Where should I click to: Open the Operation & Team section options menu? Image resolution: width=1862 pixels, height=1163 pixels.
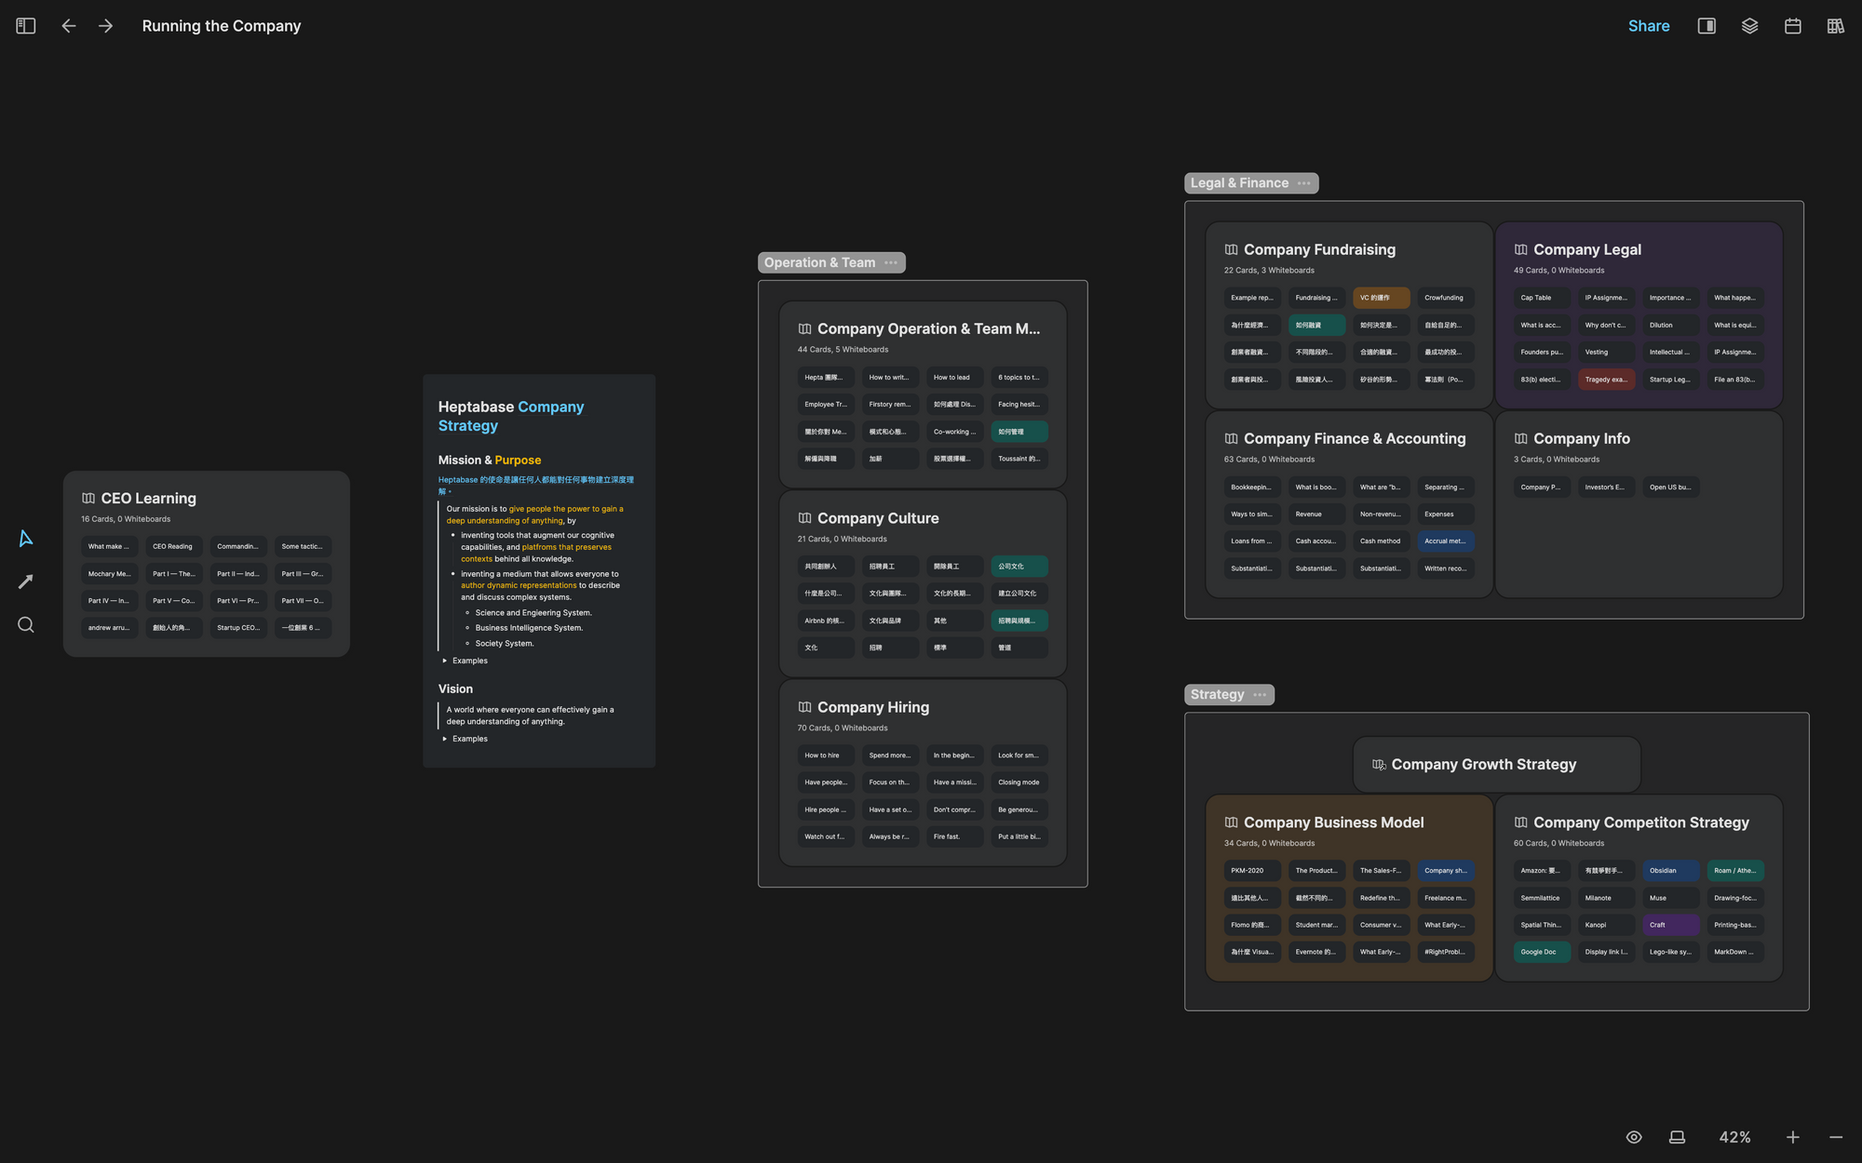(891, 262)
